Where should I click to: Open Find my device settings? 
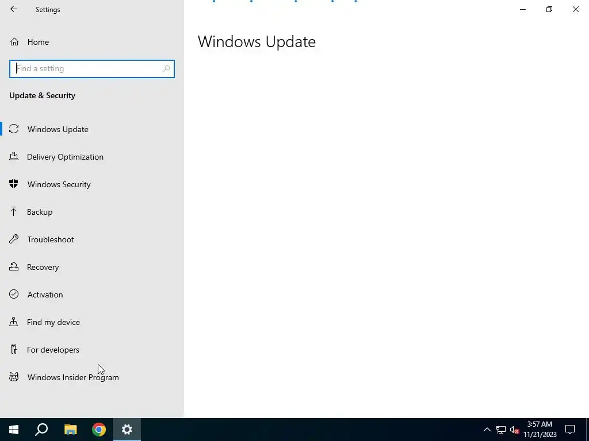(92, 322)
